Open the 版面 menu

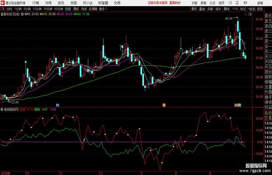pos(203,3)
